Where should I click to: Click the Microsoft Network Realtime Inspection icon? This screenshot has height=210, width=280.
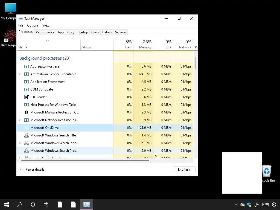click(27, 120)
